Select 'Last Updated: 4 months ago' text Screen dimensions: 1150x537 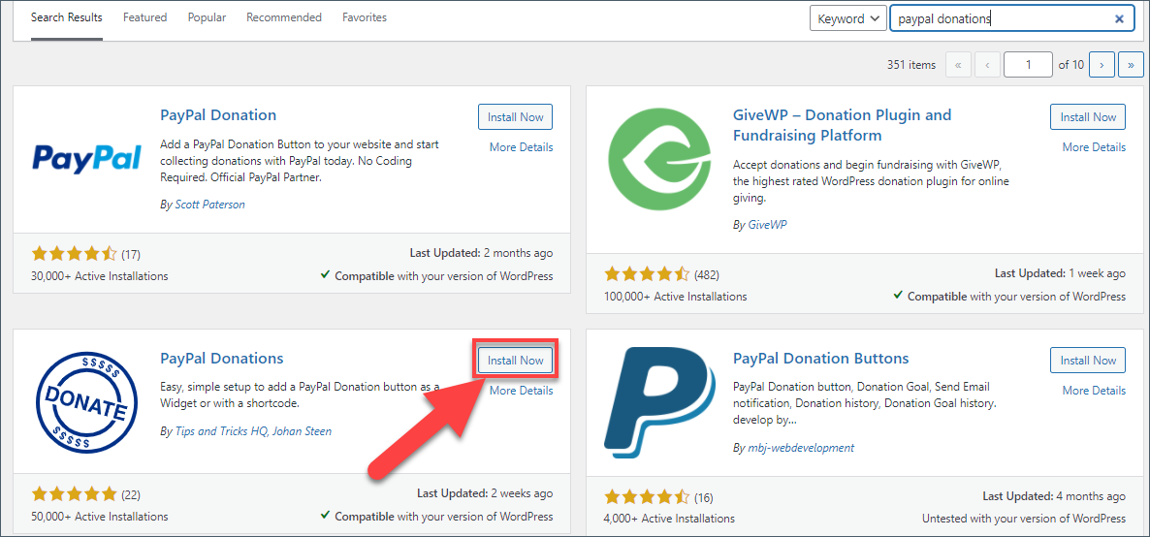(x=1054, y=496)
